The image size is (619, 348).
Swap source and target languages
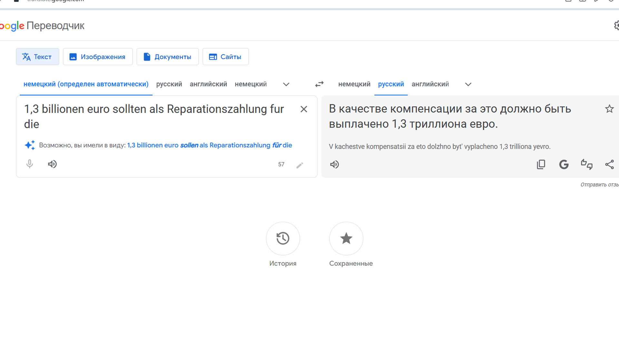(x=319, y=84)
